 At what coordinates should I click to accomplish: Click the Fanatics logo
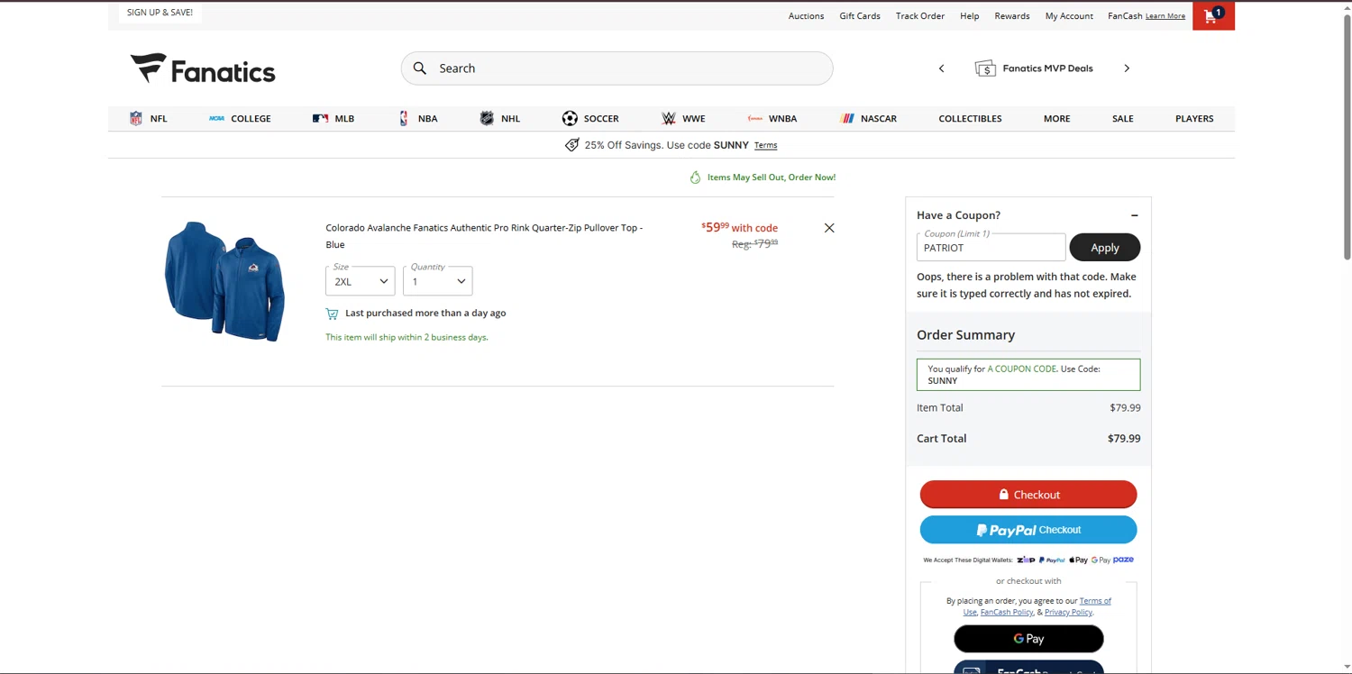pos(203,69)
